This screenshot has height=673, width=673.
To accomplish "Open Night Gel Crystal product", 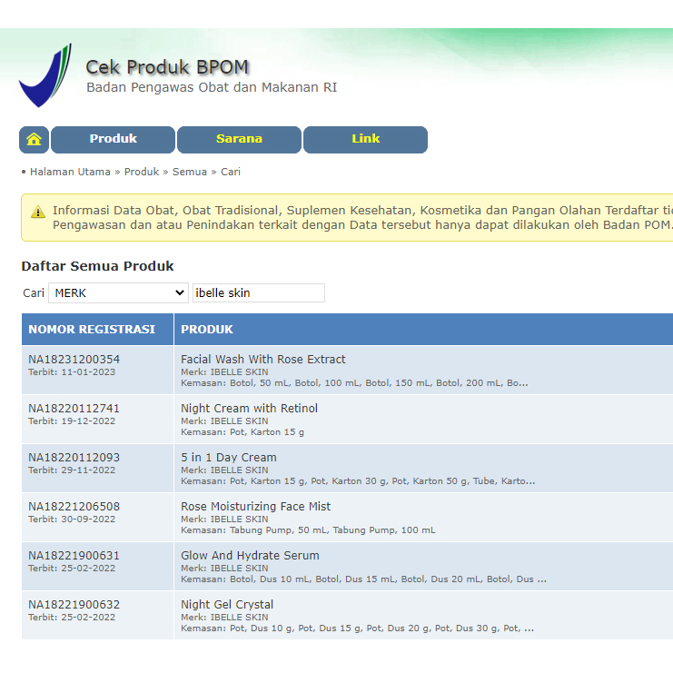I will 227,604.
